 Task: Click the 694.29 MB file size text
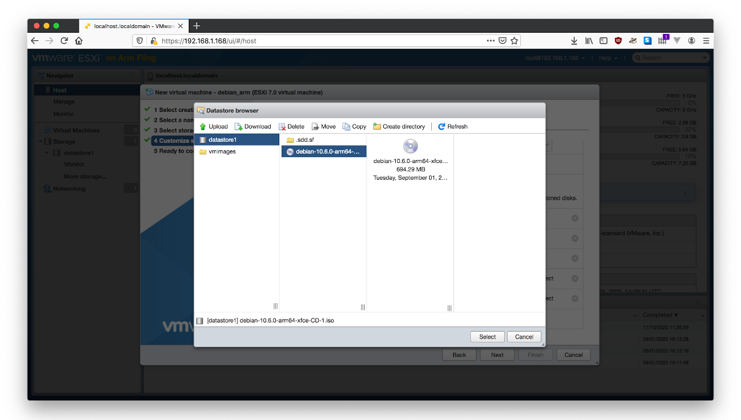coord(411,170)
